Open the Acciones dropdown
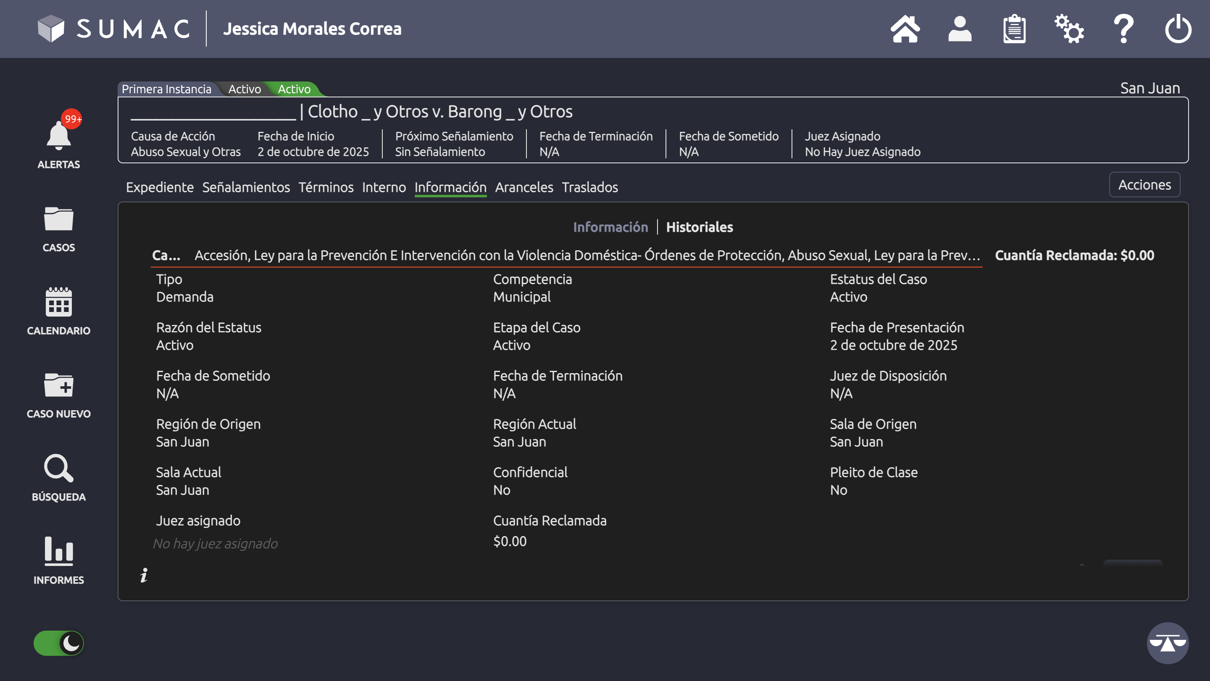Viewport: 1210px width, 681px height. coord(1144,185)
